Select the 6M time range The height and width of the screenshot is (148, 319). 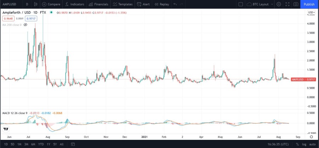point(33,144)
